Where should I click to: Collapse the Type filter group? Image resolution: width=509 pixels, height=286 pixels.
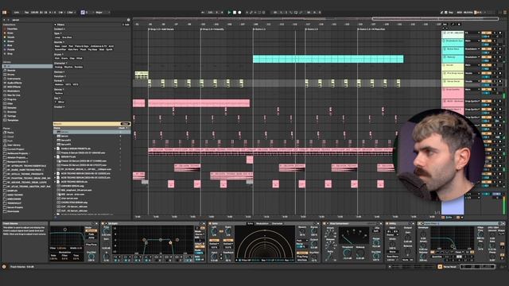pyautogui.click(x=57, y=33)
